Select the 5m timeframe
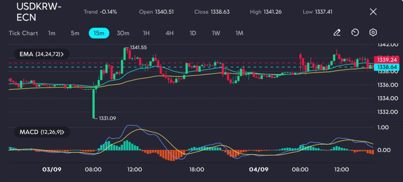 pos(75,33)
